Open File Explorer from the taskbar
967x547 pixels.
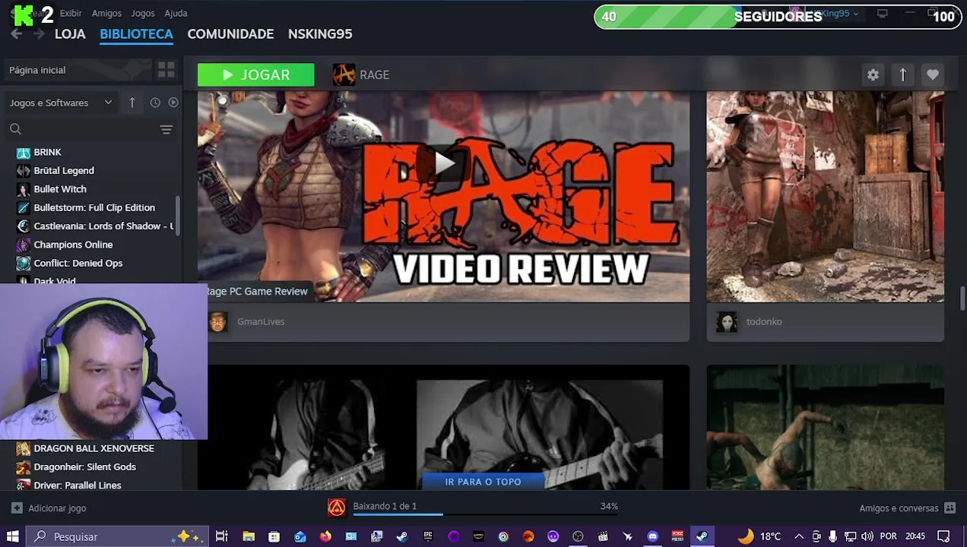[249, 536]
